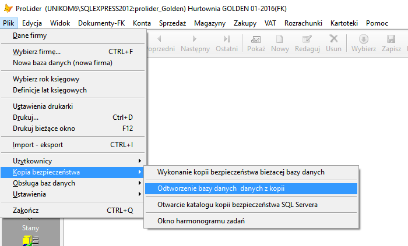The image size is (408, 246).
Task: Click the Następny toolbar arrow icon
Action: [x=194, y=39]
